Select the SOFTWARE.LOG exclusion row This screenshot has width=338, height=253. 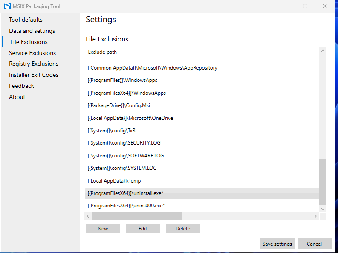pos(202,155)
